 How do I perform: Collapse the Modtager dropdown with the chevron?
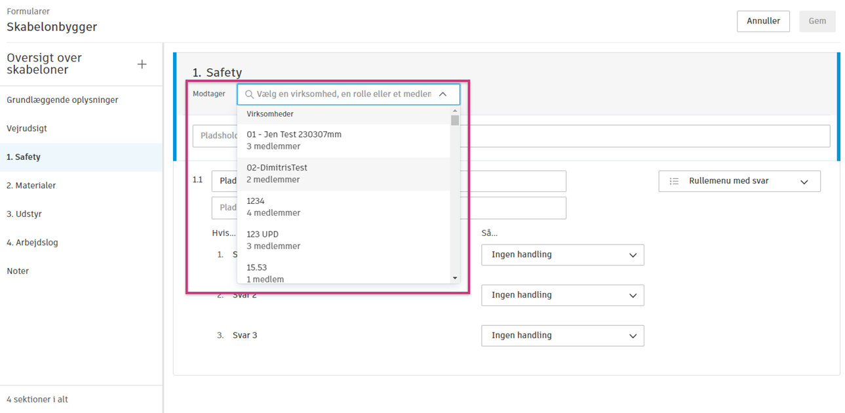443,94
